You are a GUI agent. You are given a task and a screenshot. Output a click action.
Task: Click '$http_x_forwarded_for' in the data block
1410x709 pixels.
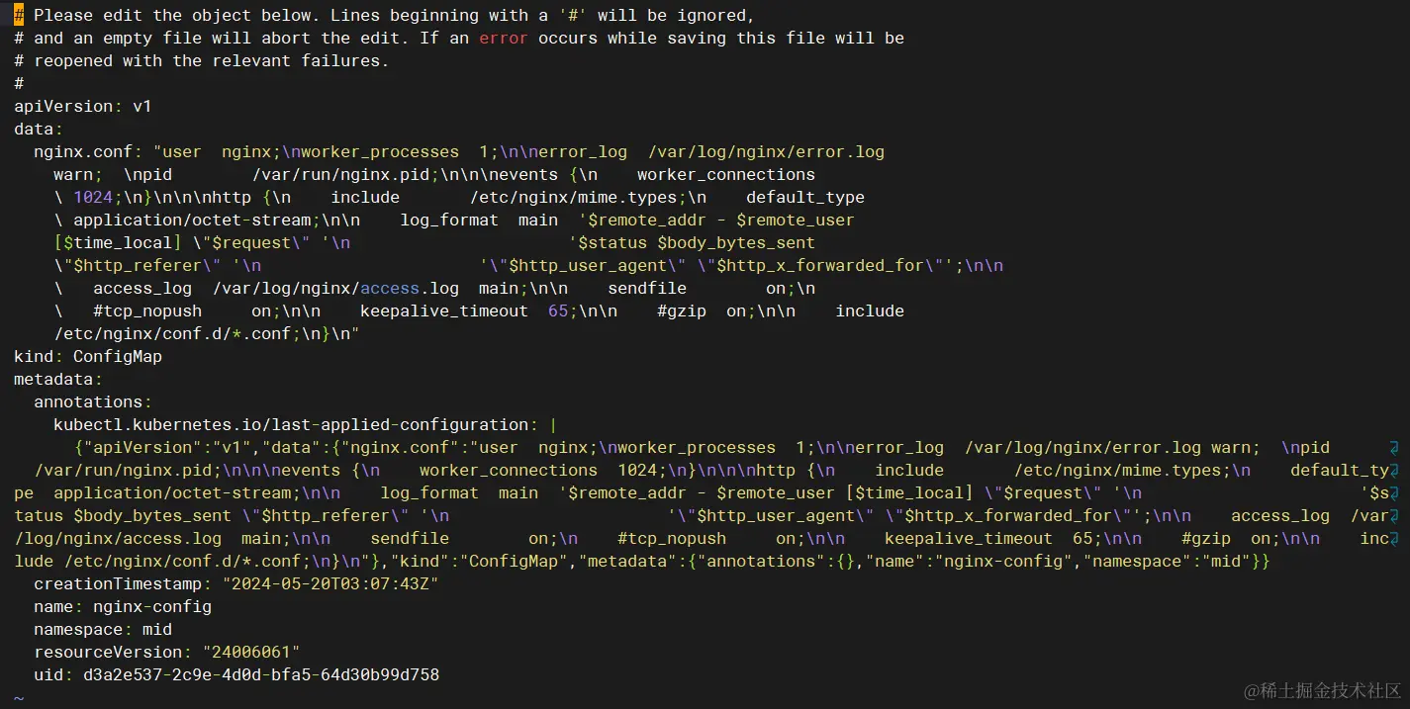tap(820, 265)
